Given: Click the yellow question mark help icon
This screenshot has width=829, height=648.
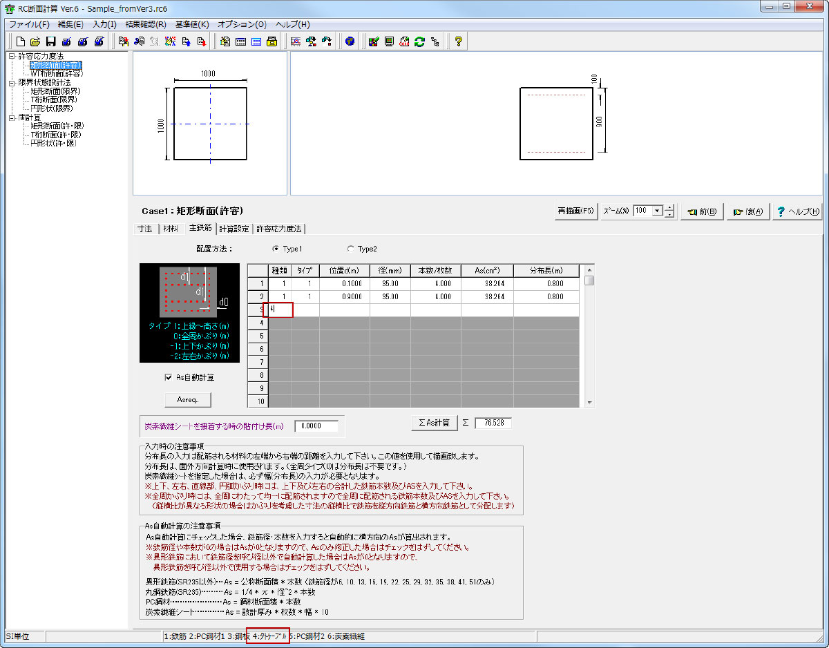Looking at the screenshot, I should tap(457, 41).
